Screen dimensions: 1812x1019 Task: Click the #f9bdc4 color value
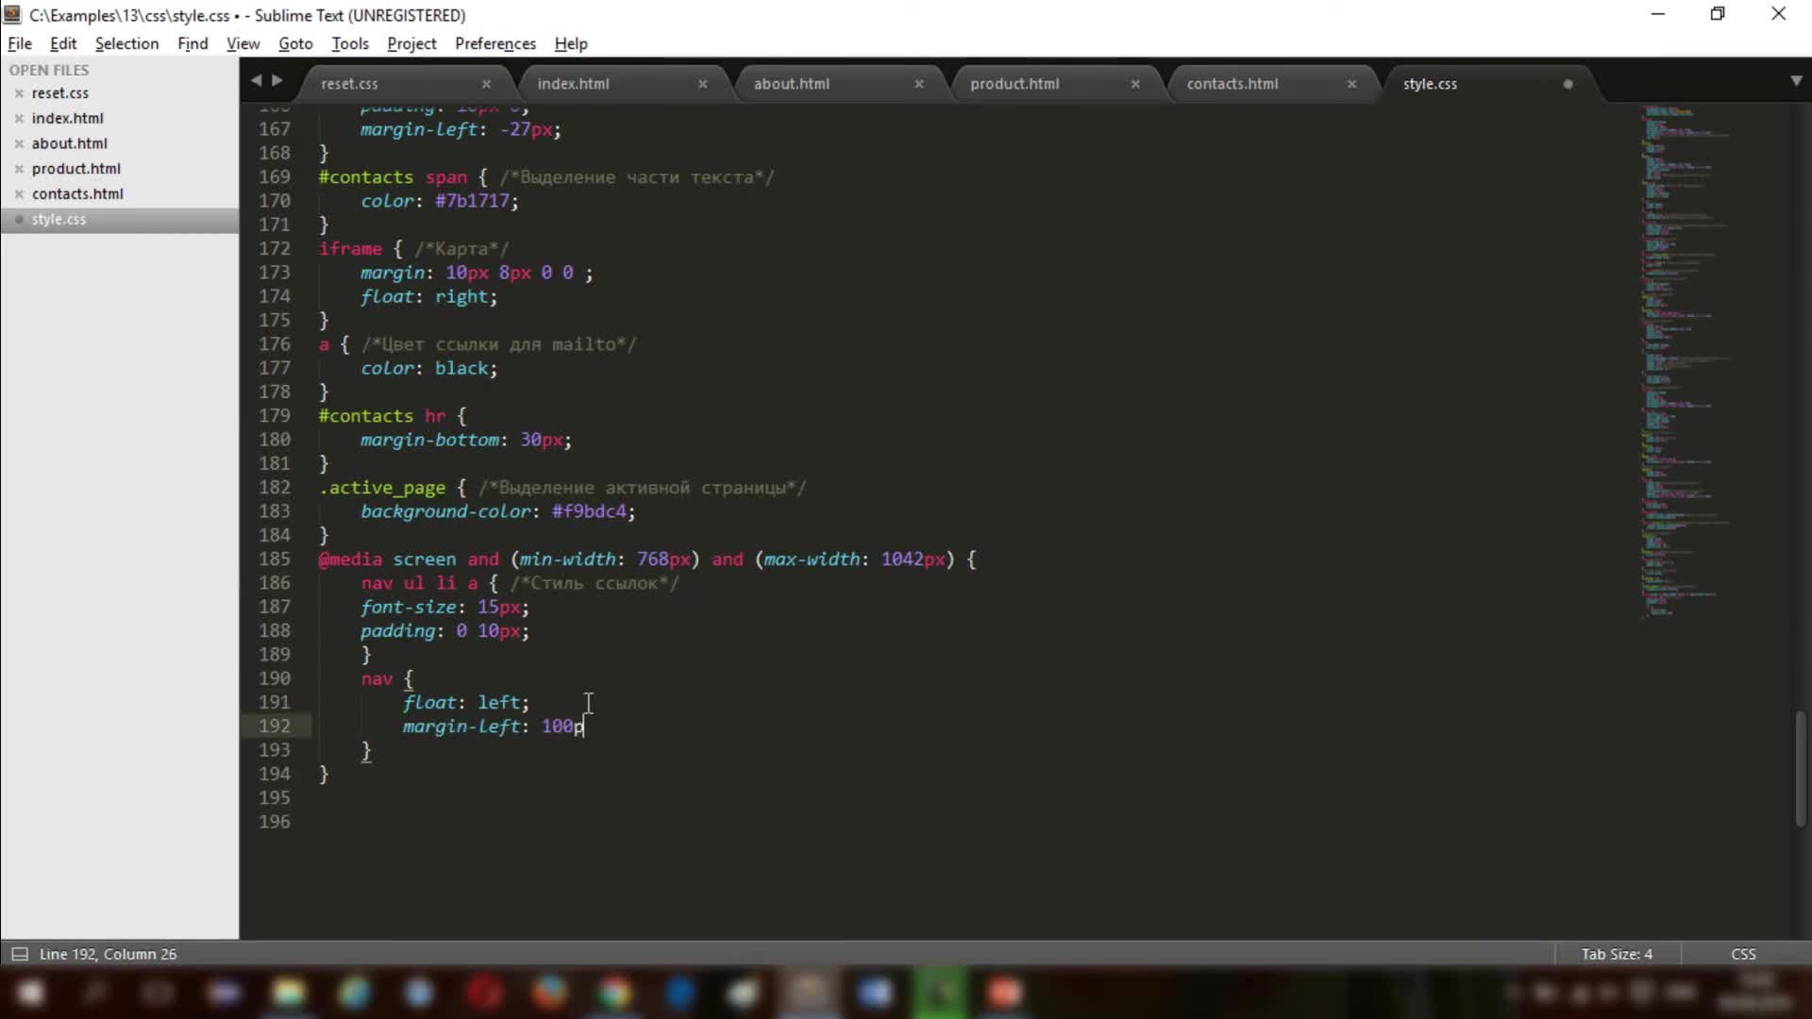click(589, 511)
